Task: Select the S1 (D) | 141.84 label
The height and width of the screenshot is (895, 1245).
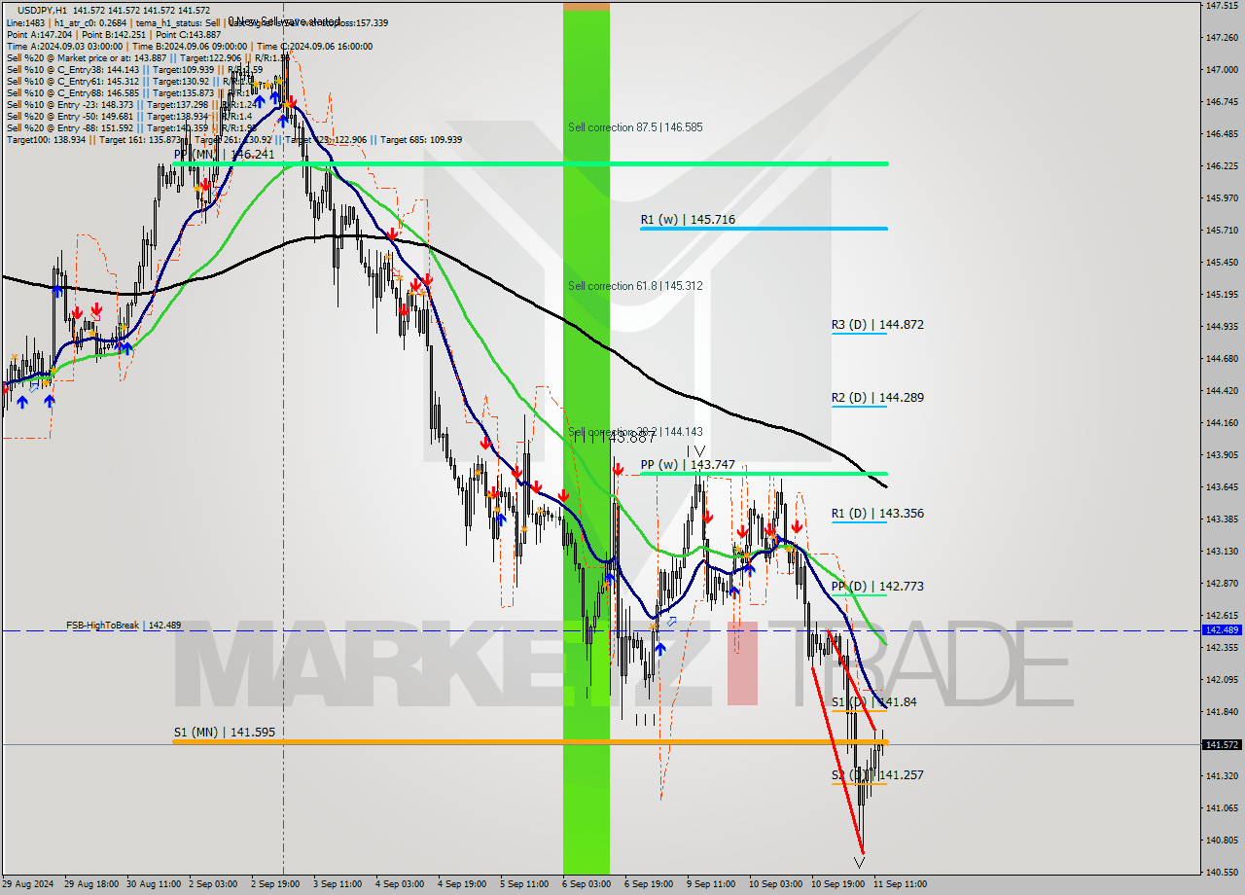Action: [x=873, y=702]
